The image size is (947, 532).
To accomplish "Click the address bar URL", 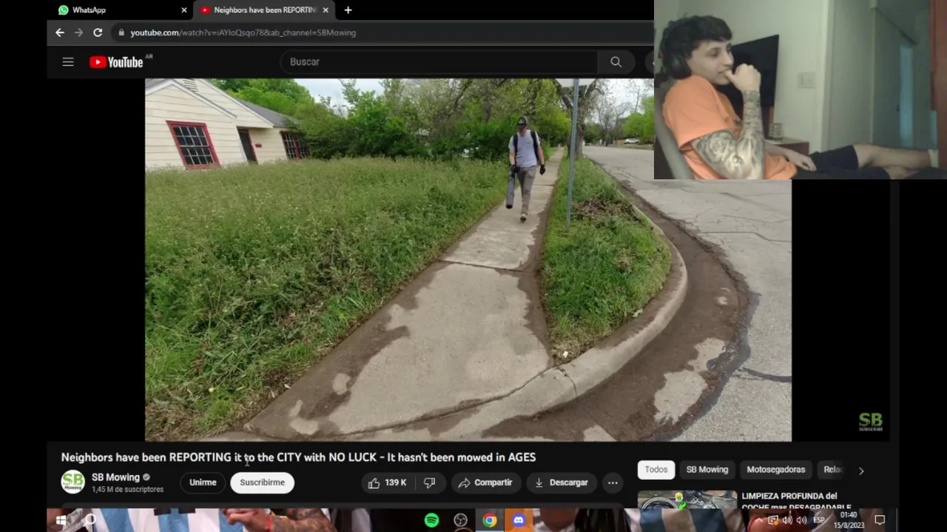I will 243,33.
